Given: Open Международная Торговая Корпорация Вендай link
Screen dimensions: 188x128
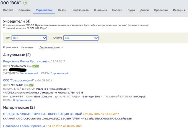Looking at the screenshot, I should pos(43,114).
